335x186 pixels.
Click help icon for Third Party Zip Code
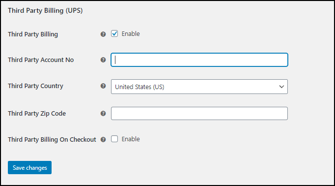pyautogui.click(x=103, y=114)
